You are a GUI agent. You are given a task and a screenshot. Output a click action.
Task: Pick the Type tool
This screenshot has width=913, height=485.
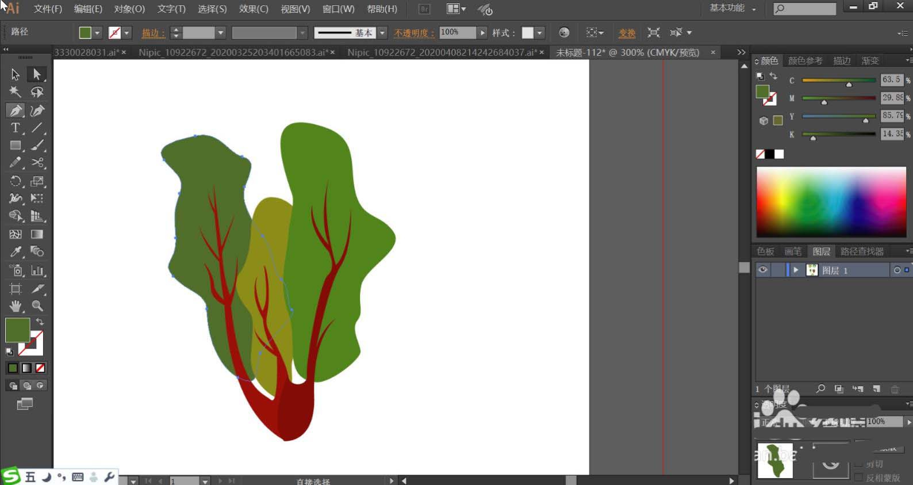click(x=16, y=128)
